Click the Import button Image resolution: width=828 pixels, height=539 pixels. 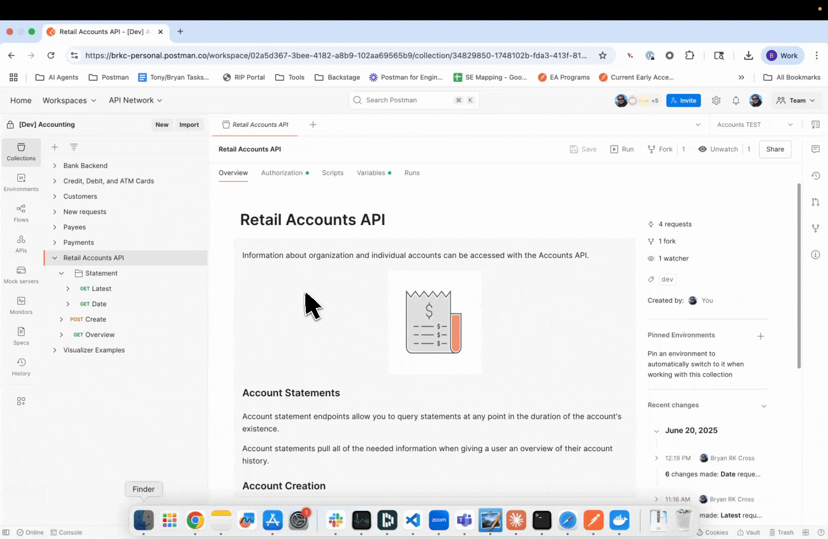189,125
